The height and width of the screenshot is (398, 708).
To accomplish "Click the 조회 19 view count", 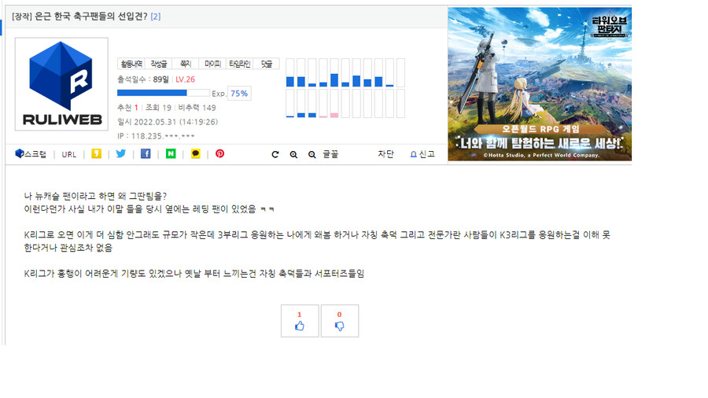I will point(158,108).
